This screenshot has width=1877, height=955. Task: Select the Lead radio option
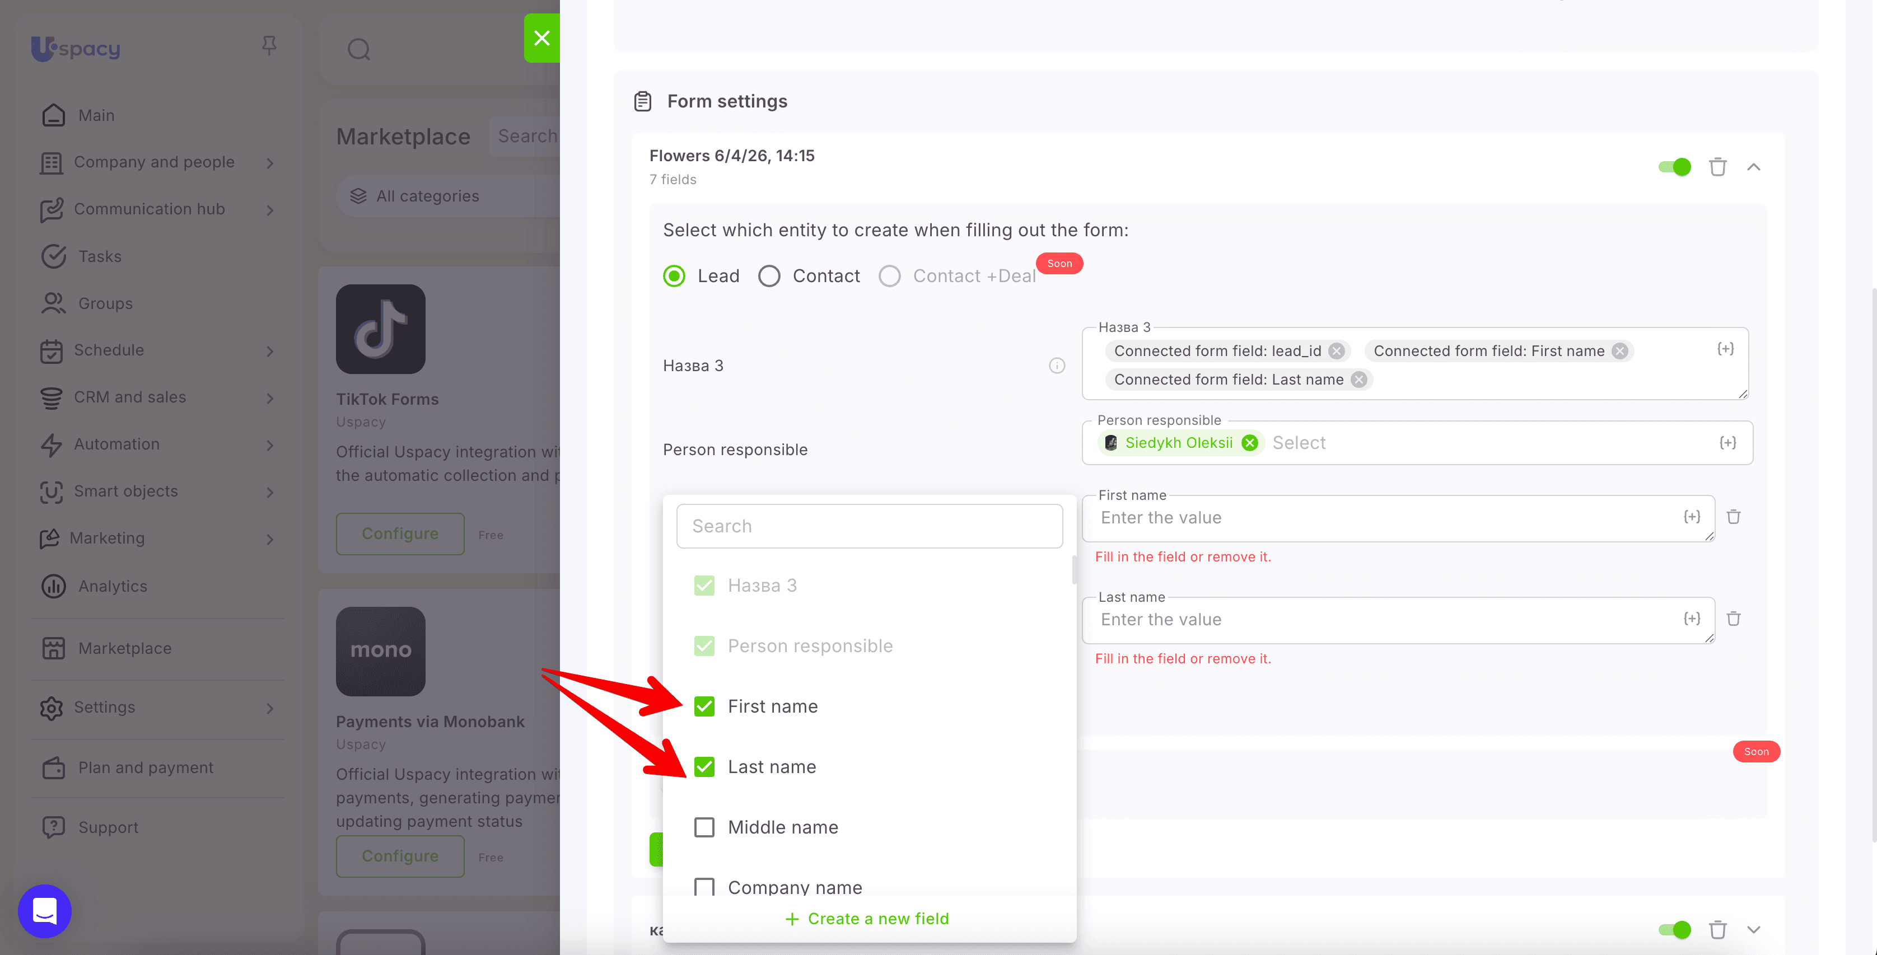[674, 276]
